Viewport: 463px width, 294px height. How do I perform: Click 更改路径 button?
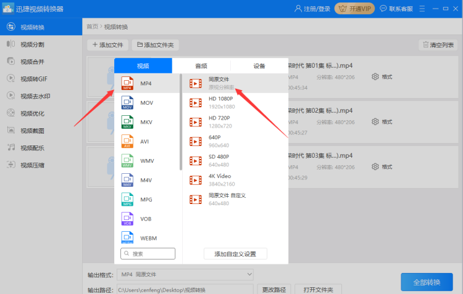click(x=274, y=290)
